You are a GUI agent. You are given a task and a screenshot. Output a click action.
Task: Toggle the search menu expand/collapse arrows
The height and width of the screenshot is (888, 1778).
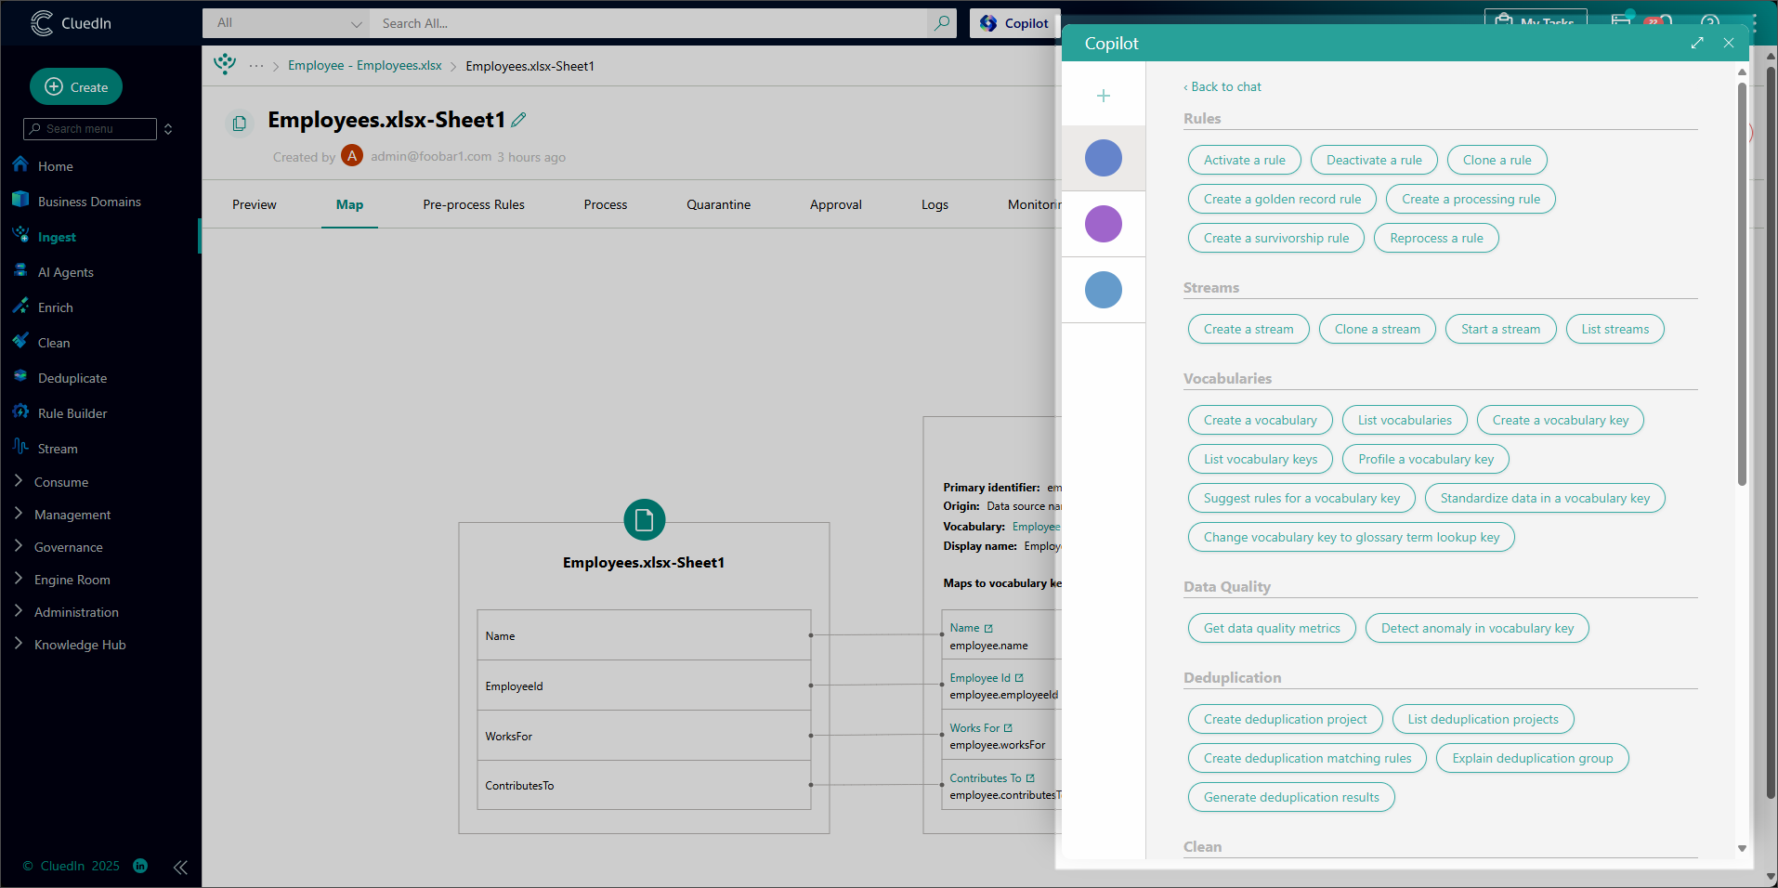click(x=168, y=129)
